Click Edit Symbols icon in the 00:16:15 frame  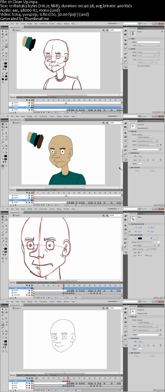pos(107,123)
